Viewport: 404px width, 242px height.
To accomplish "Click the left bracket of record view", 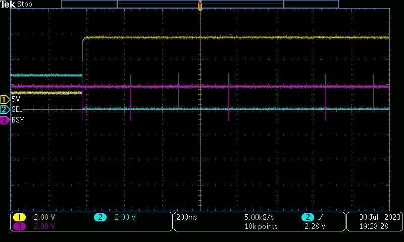I will [118, 4].
